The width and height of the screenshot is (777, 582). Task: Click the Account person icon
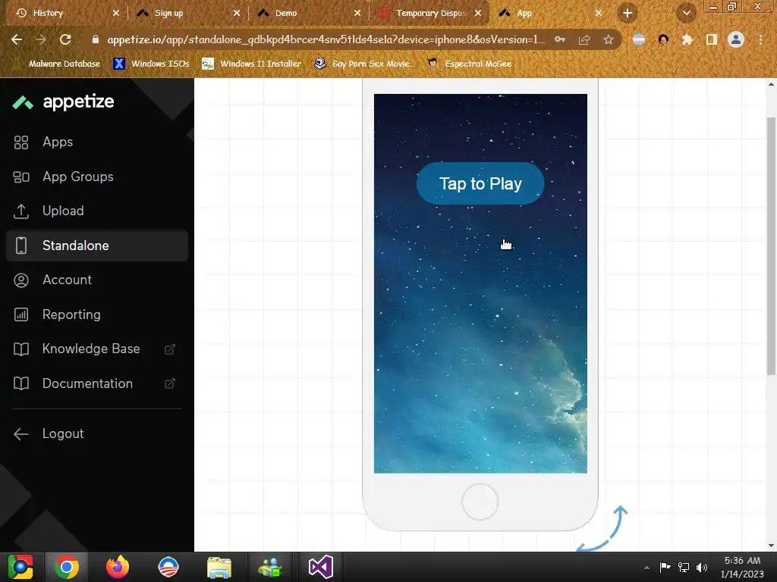(x=20, y=280)
